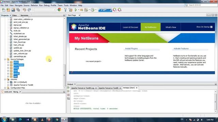Click the second re-run arrow icon in Output
Viewport: 218px width, 122px height.
(68, 91)
